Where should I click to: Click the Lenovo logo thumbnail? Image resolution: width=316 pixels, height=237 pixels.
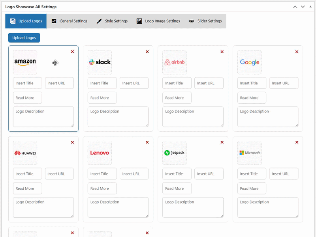pyautogui.click(x=100, y=153)
